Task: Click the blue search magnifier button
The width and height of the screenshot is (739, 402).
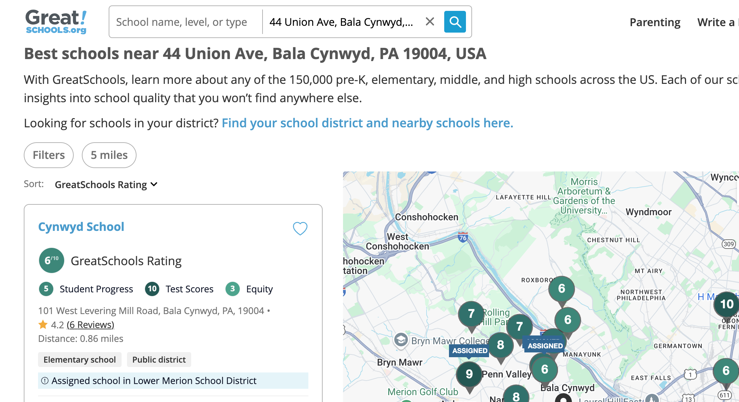Action: [x=455, y=22]
